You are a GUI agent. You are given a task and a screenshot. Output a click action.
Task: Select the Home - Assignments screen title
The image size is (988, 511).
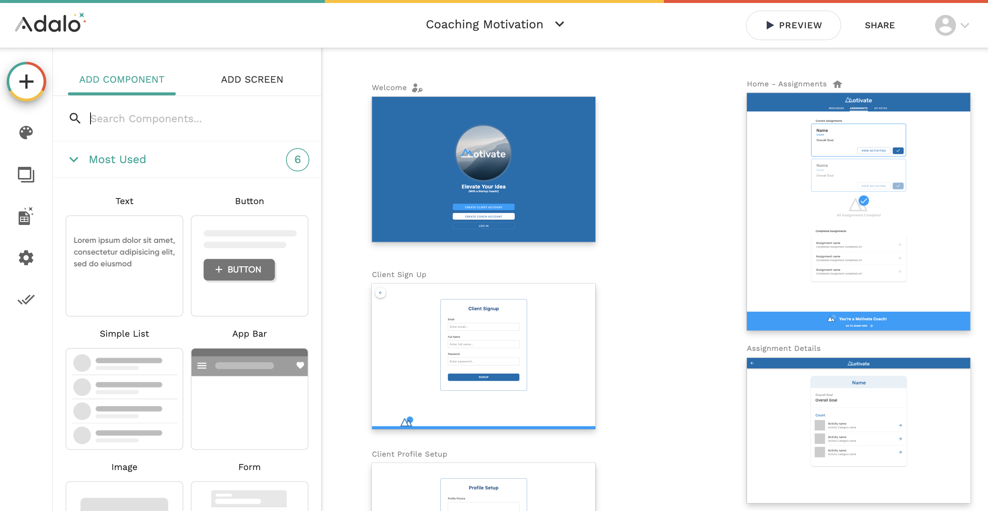(x=787, y=84)
